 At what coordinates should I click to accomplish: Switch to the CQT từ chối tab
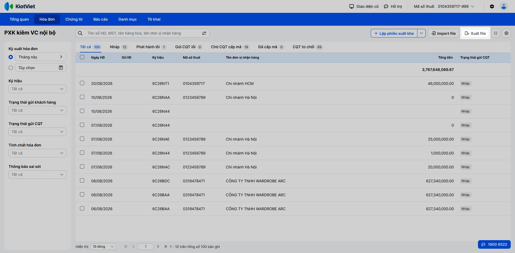[x=308, y=47]
